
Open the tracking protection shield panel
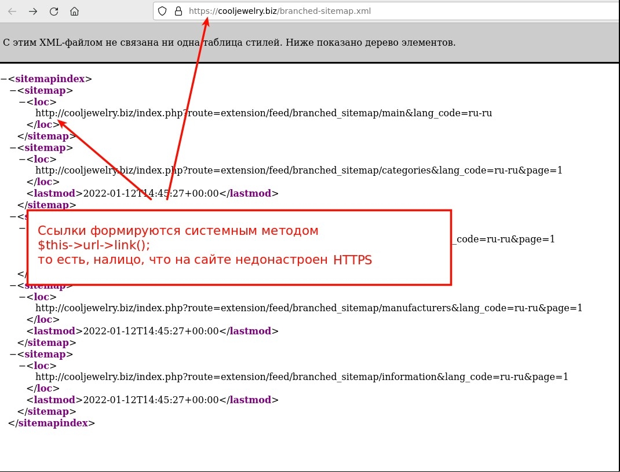coord(163,11)
